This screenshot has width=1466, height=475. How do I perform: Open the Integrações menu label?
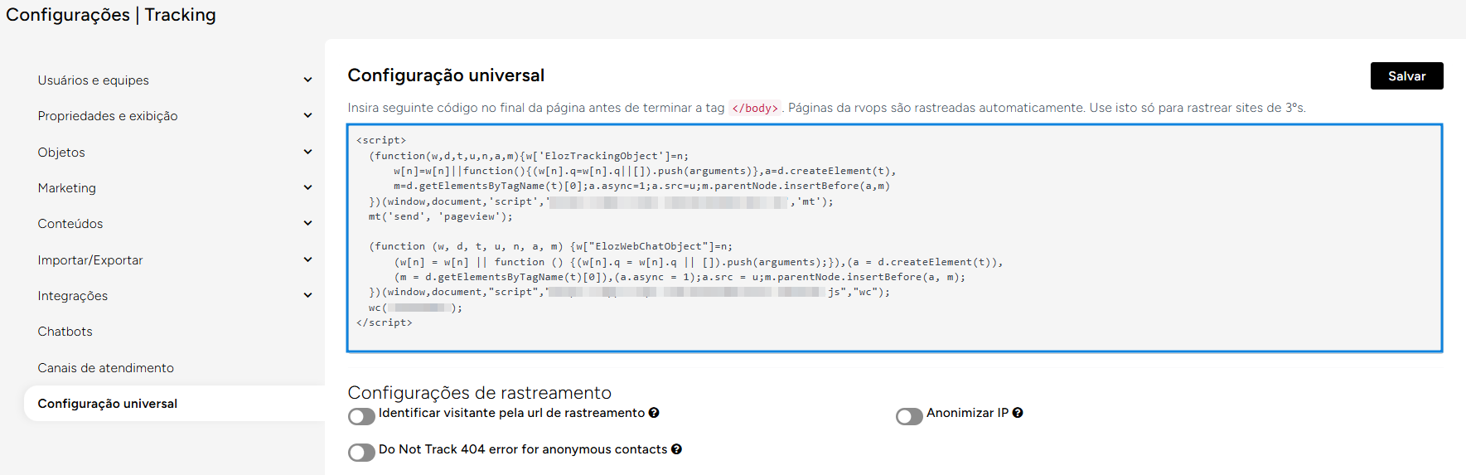pos(72,296)
